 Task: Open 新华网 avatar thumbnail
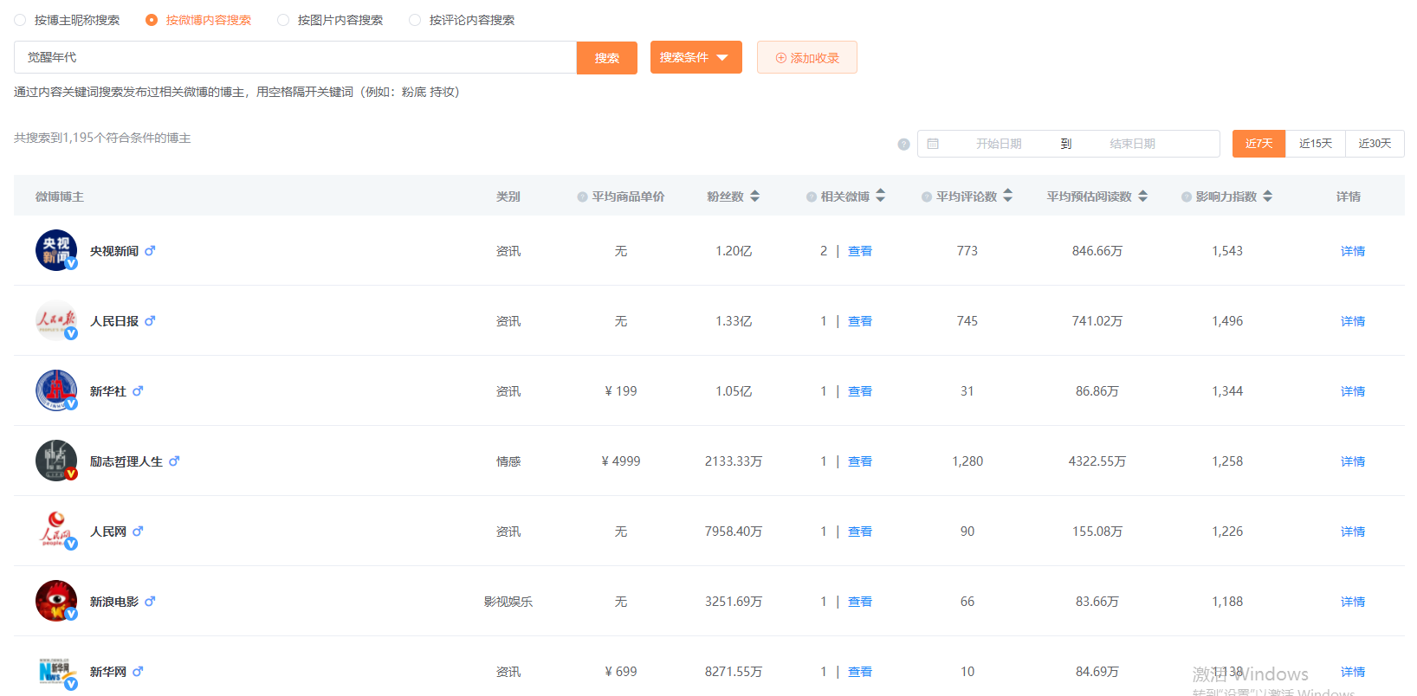[56, 671]
